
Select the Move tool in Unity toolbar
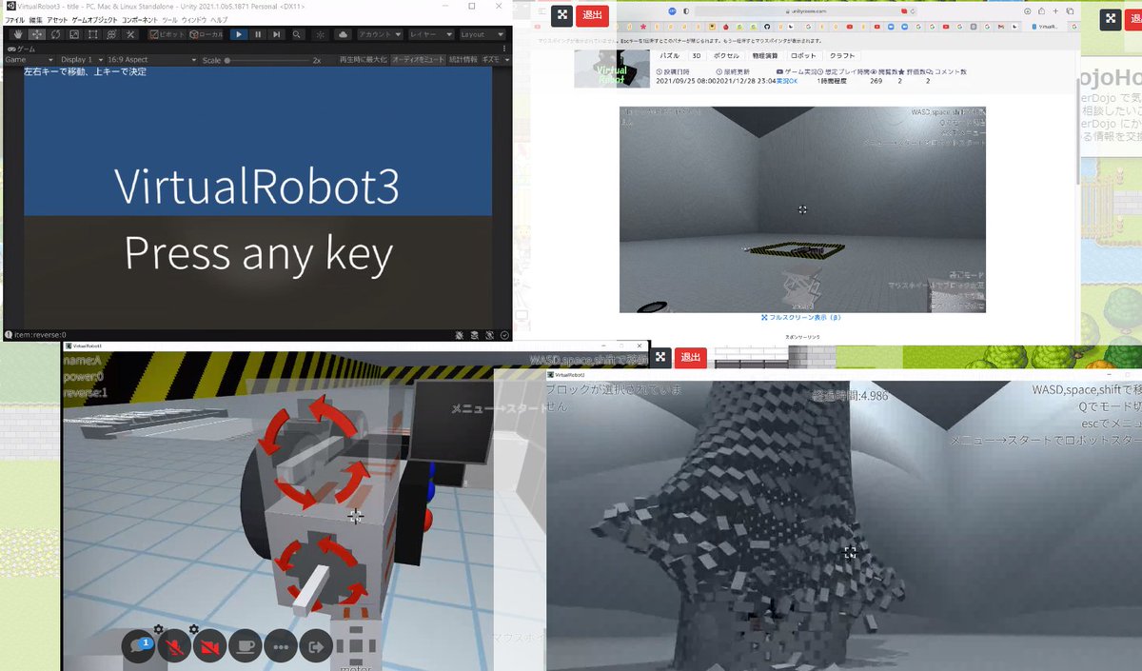(36, 34)
